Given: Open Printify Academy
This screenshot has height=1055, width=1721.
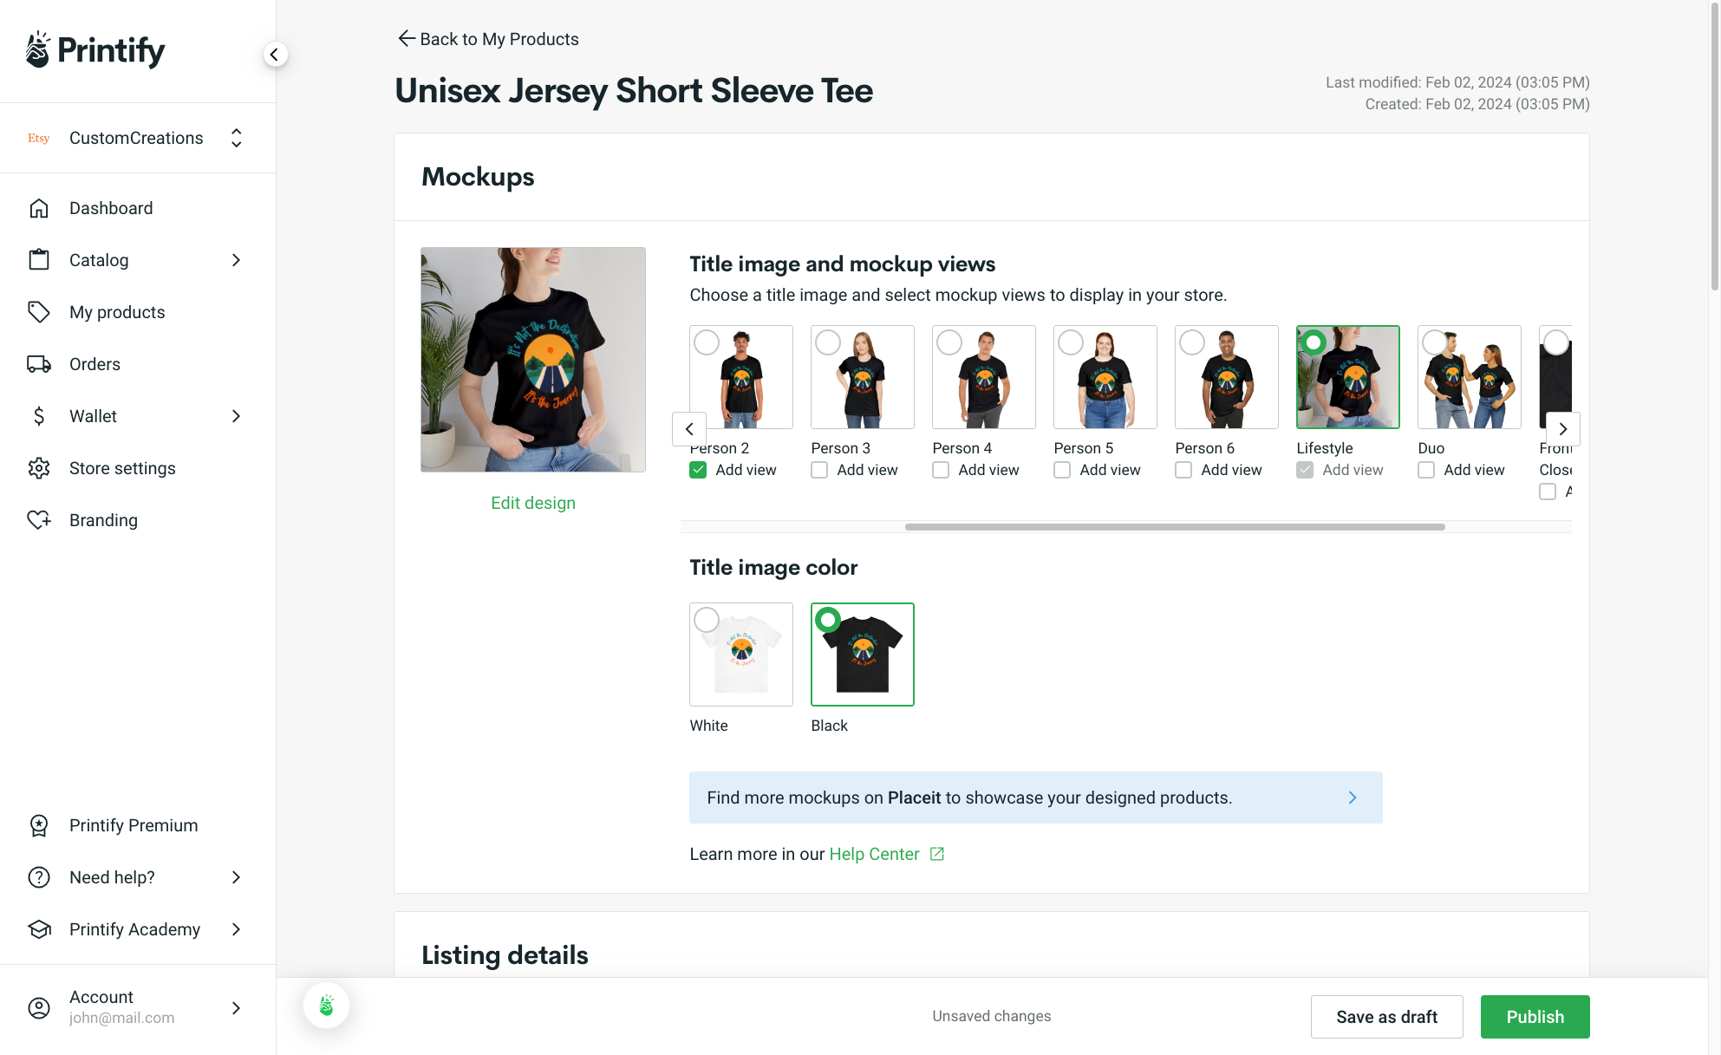Looking at the screenshot, I should coord(134,929).
